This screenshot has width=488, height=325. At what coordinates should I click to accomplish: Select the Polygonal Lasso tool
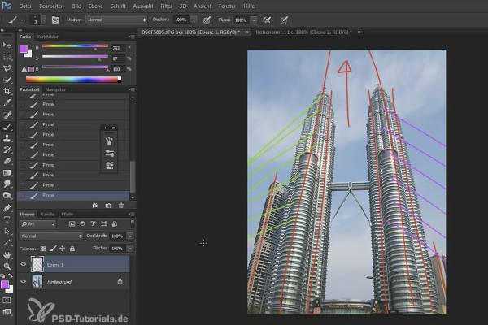pyautogui.click(x=7, y=68)
